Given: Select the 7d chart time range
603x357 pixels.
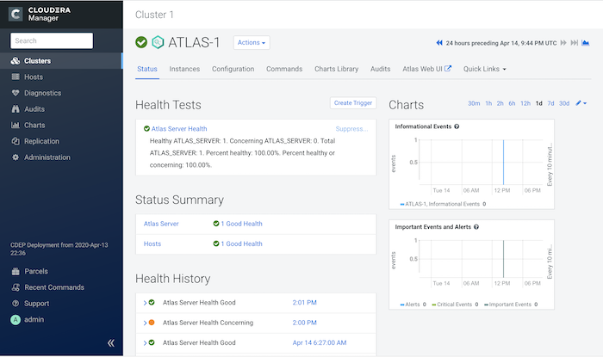Looking at the screenshot, I should [x=550, y=103].
